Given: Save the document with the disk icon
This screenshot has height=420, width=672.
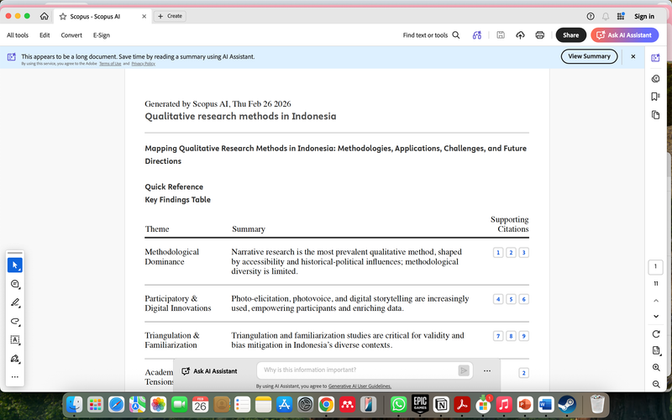Looking at the screenshot, I should coord(501,35).
